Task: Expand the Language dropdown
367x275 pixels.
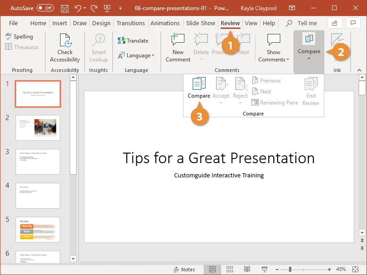Action: point(136,55)
